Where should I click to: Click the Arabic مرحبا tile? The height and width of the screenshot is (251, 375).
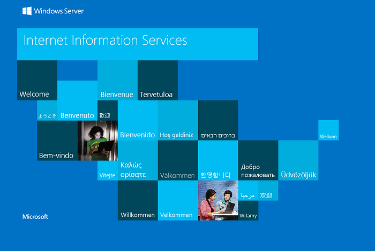click(248, 191)
